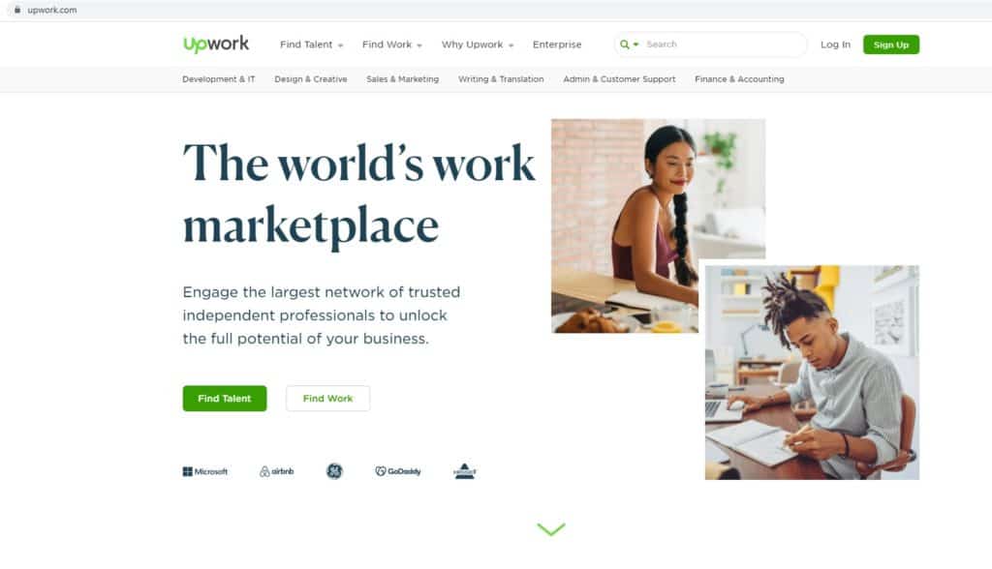Open the Why Upwork dropdown

pyautogui.click(x=478, y=45)
